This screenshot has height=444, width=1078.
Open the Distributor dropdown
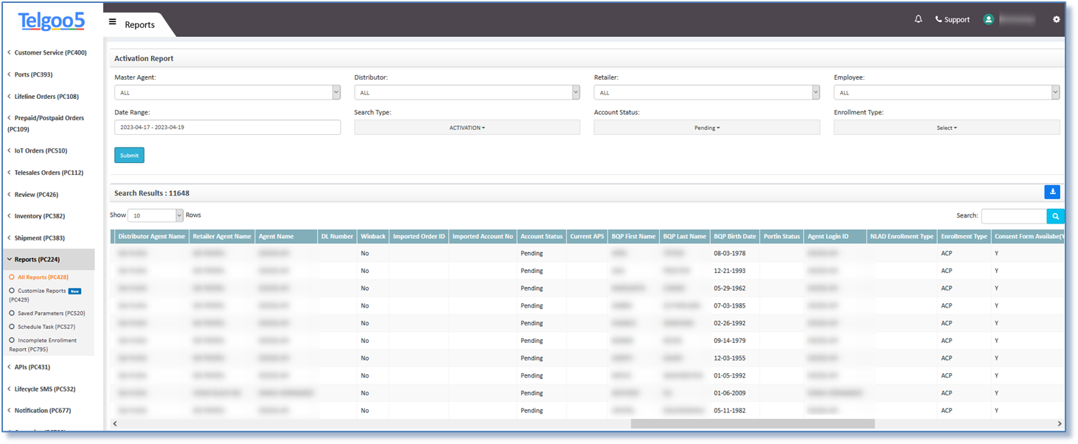(467, 92)
